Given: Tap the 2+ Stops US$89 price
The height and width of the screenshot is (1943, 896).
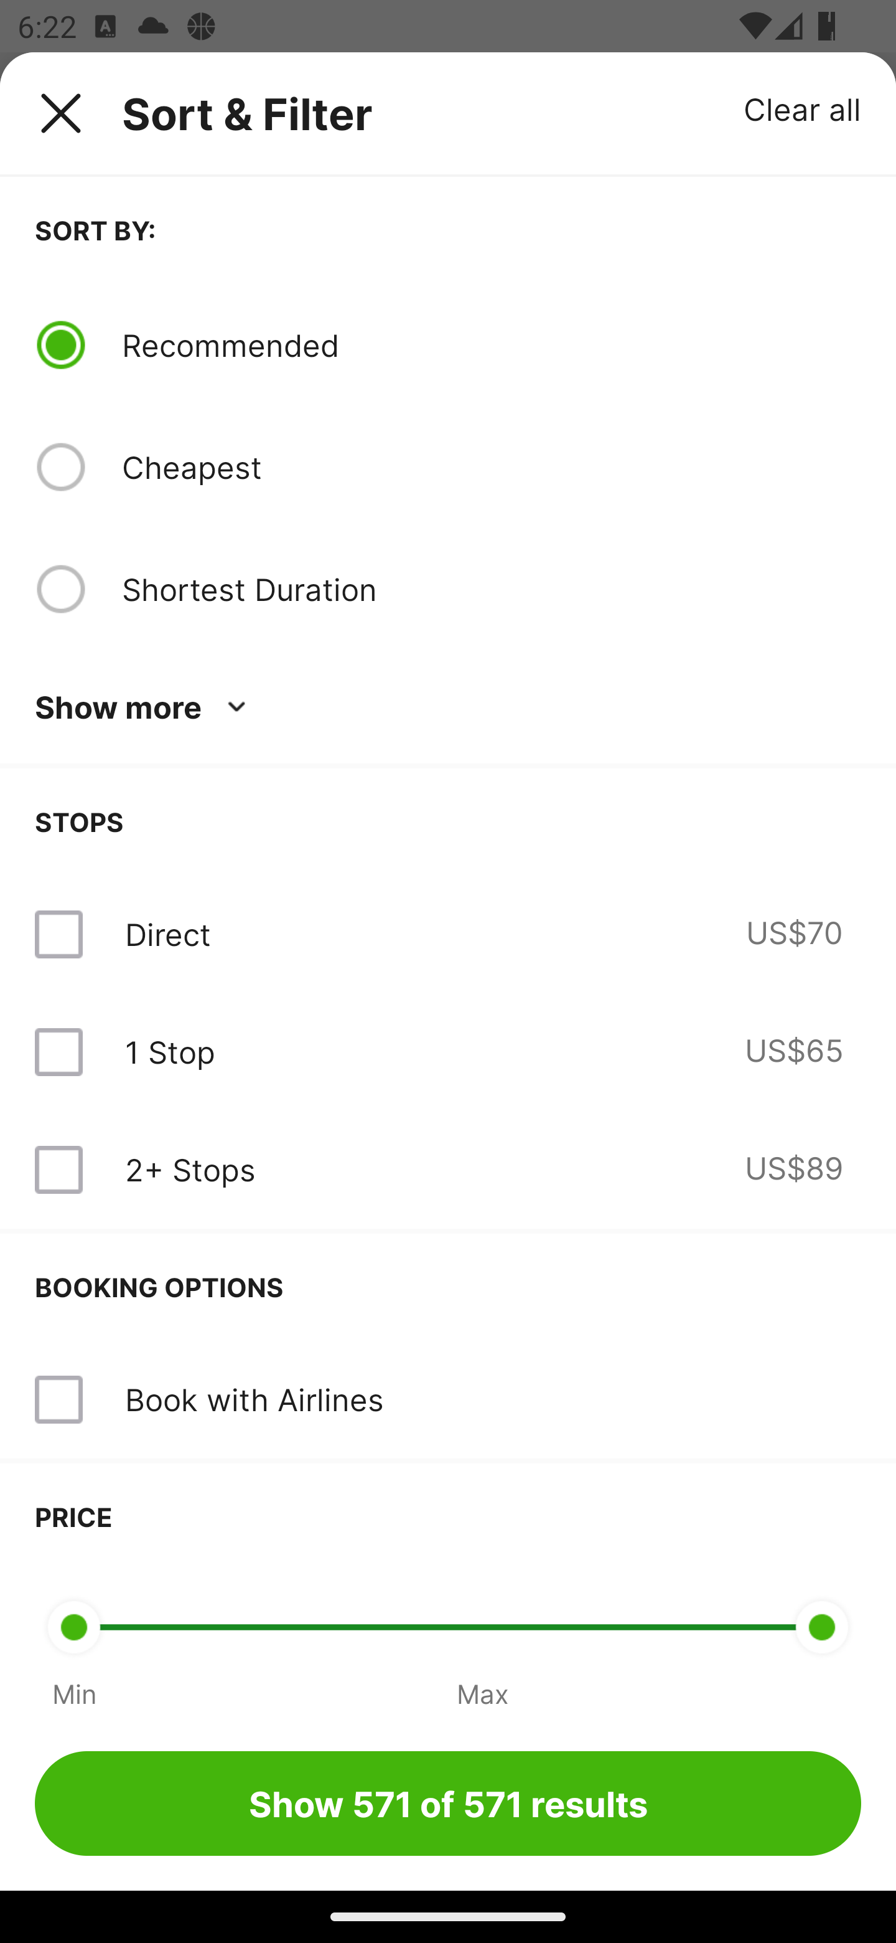Looking at the screenshot, I should click(x=793, y=1168).
